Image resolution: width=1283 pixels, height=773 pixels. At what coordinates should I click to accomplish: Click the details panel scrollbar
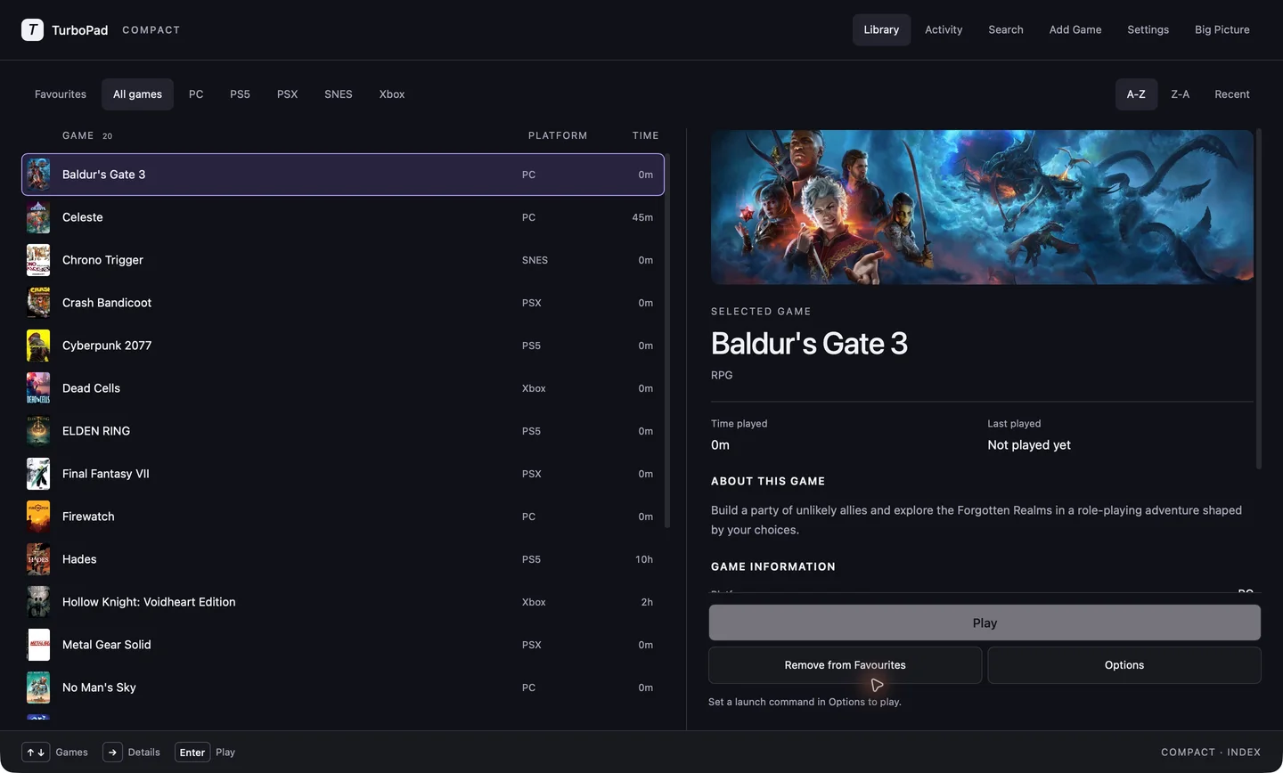pyautogui.click(x=1259, y=298)
